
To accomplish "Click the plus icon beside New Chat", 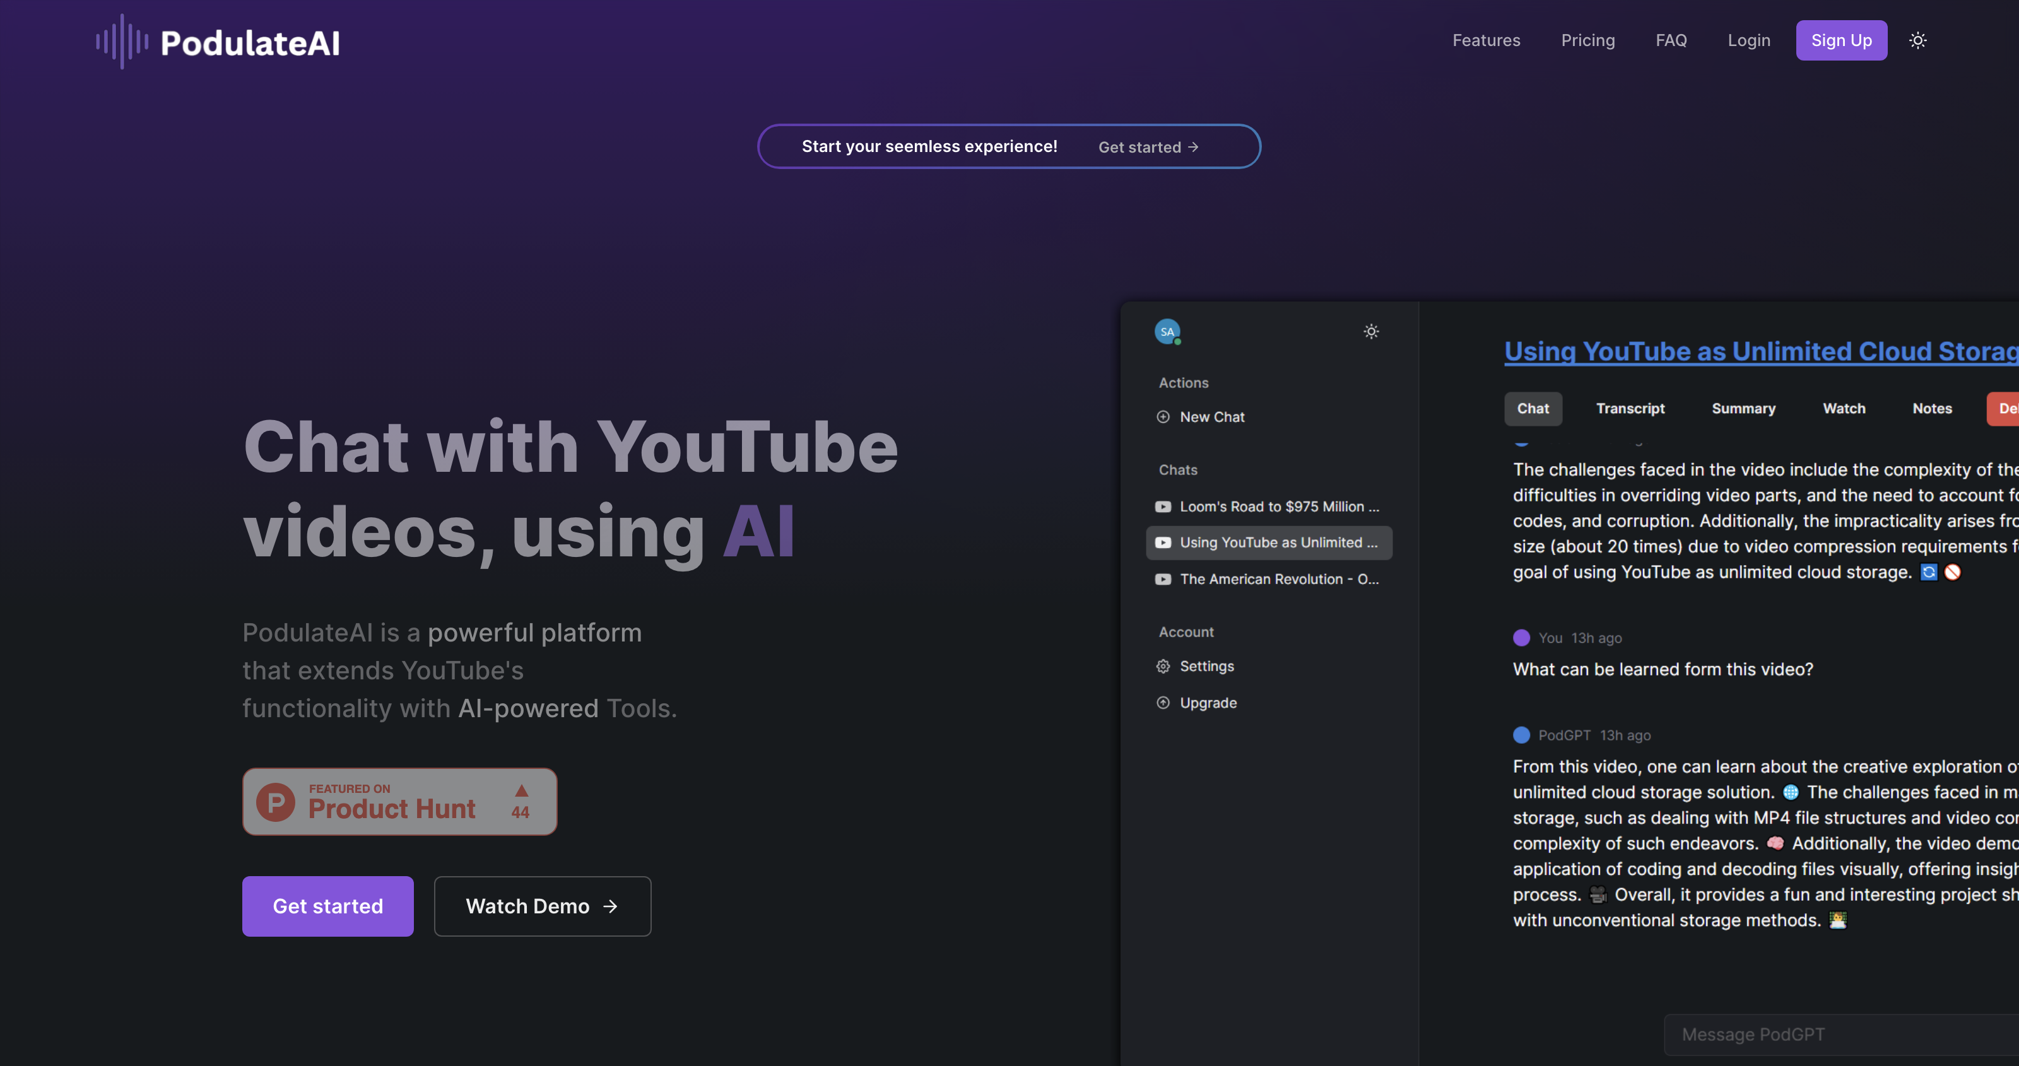I will click(1163, 417).
